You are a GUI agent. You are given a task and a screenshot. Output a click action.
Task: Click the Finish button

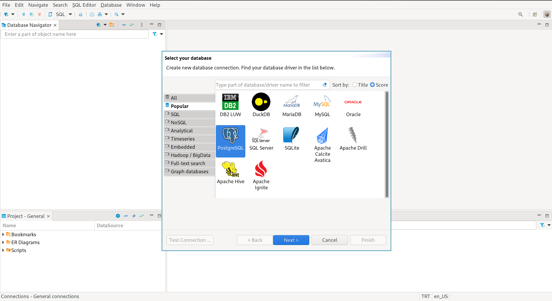(368, 240)
